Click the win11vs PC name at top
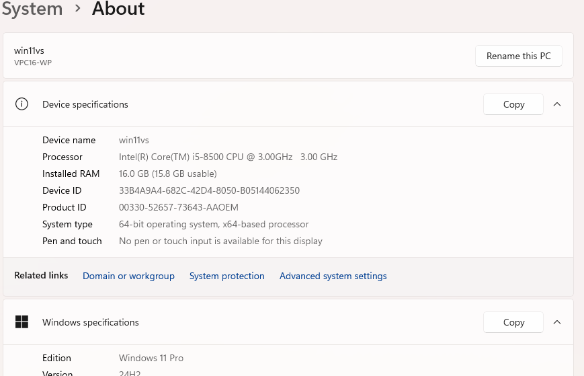The width and height of the screenshot is (584, 376). point(29,50)
